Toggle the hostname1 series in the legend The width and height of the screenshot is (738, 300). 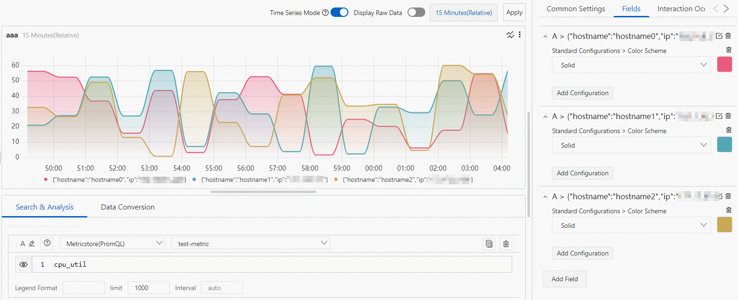(260, 180)
